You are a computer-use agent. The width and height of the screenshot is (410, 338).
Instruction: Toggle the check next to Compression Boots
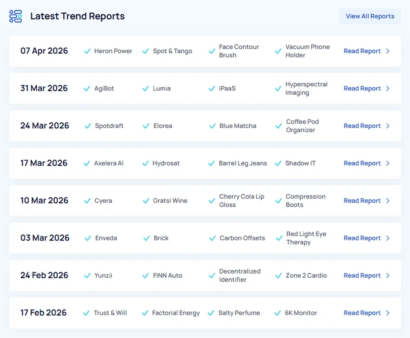click(x=277, y=201)
